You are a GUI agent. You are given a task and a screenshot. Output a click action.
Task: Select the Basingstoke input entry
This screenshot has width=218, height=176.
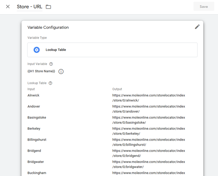(37, 117)
